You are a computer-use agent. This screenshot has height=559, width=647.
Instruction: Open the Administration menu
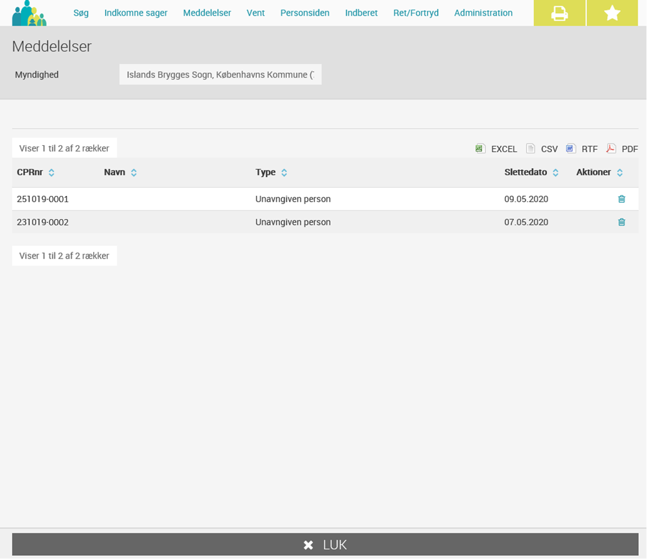[483, 13]
